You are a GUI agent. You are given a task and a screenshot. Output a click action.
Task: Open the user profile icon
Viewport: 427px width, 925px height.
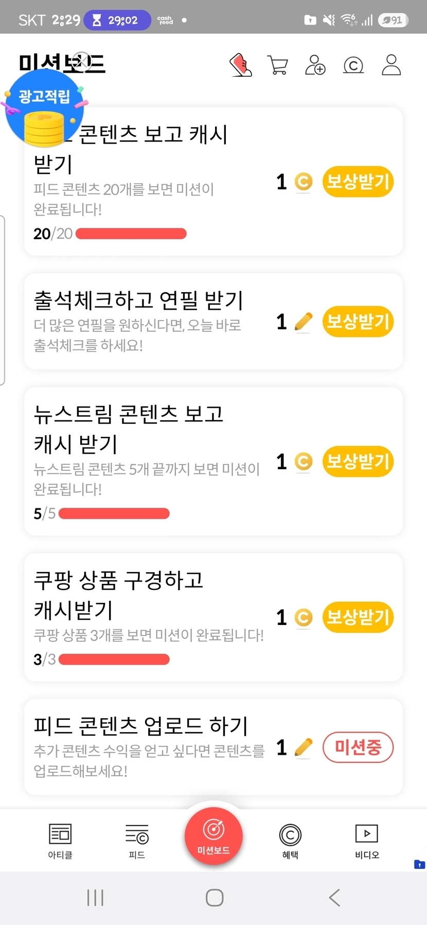391,65
